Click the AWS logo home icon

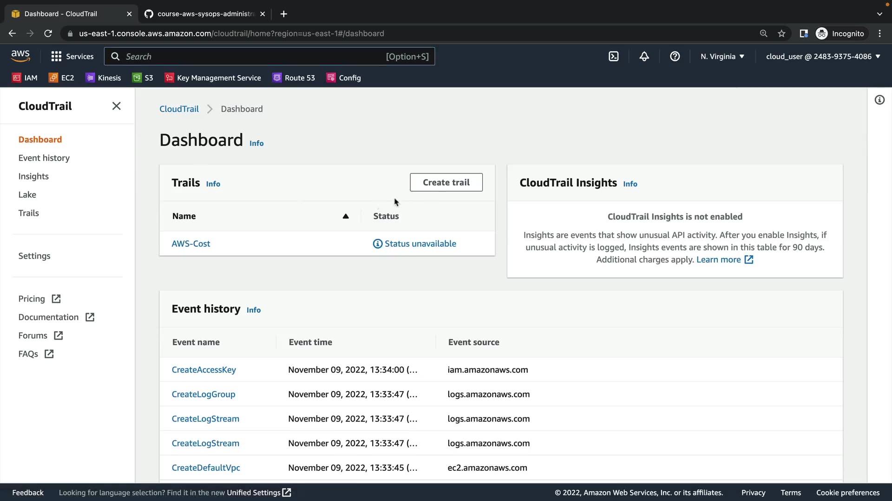(20, 56)
